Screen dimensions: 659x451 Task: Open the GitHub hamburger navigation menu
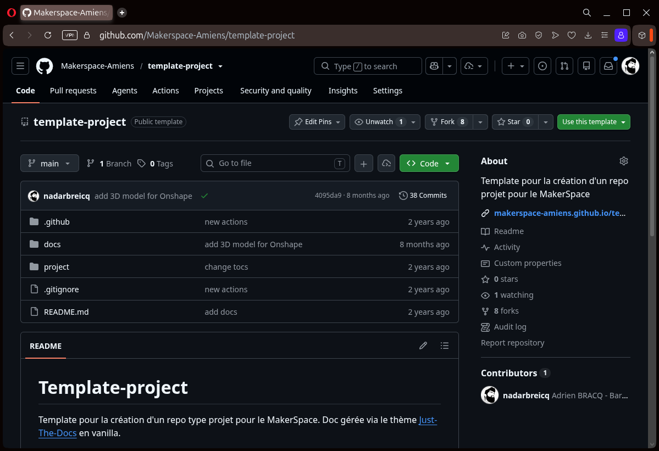[20, 66]
